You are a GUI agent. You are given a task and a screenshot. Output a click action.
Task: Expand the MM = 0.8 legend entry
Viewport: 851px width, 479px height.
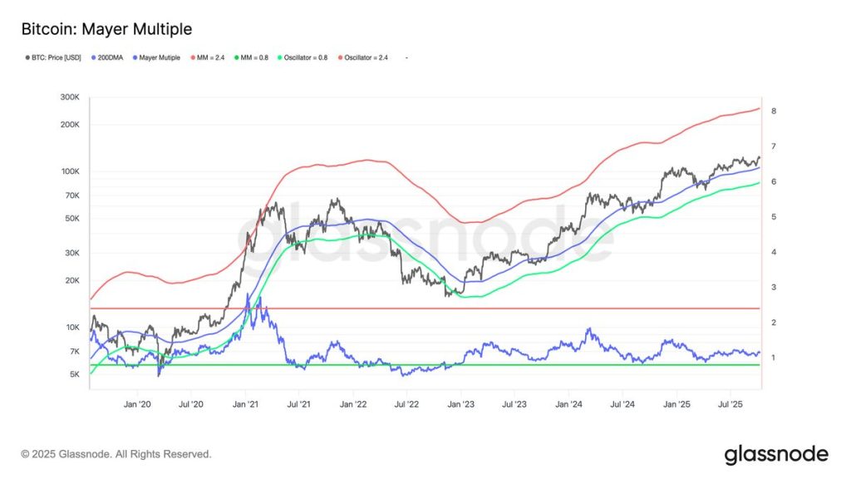pos(253,57)
